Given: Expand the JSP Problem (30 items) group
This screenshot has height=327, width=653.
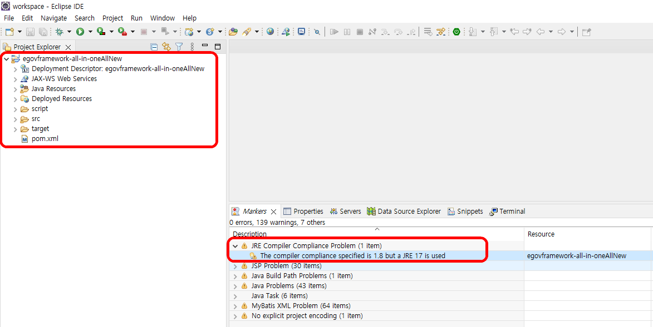Looking at the screenshot, I should (235, 266).
